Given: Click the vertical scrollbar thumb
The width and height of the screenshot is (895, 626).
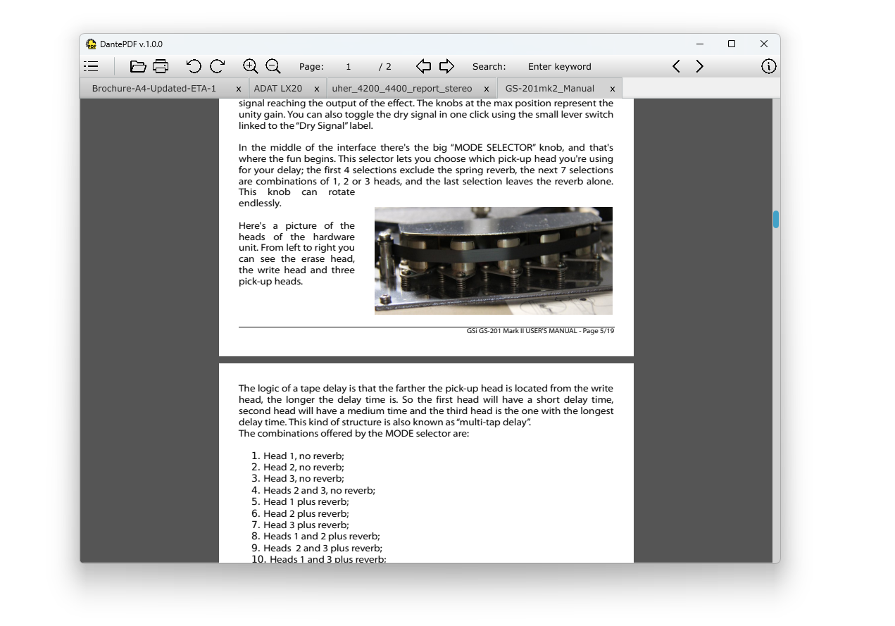Looking at the screenshot, I should [775, 219].
